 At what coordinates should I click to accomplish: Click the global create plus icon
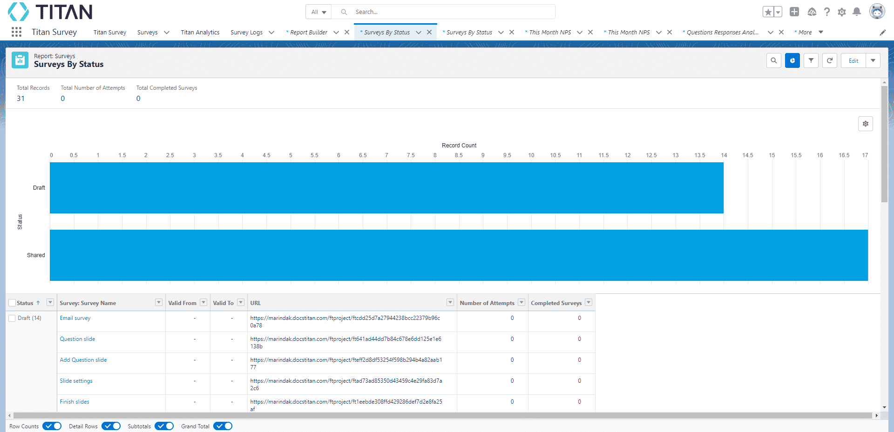(794, 12)
